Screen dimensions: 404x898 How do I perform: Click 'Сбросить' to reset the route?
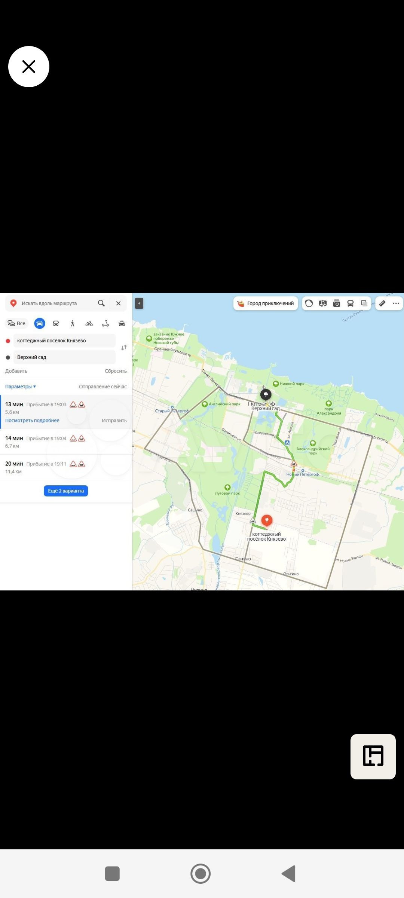[116, 371]
